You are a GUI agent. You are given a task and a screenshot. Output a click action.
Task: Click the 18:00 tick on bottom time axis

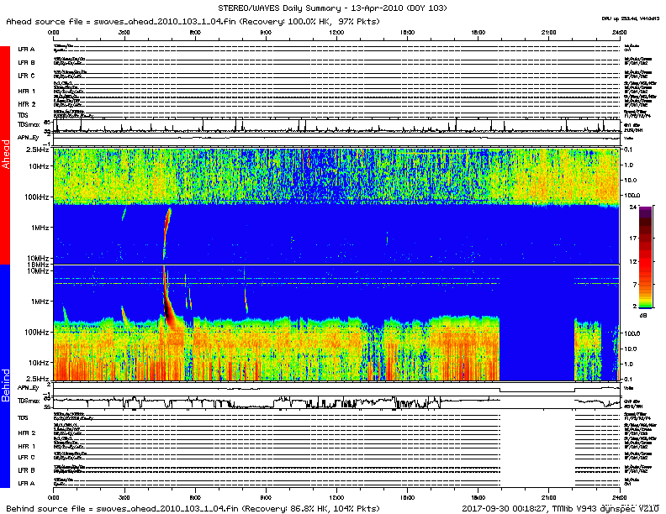[478, 497]
